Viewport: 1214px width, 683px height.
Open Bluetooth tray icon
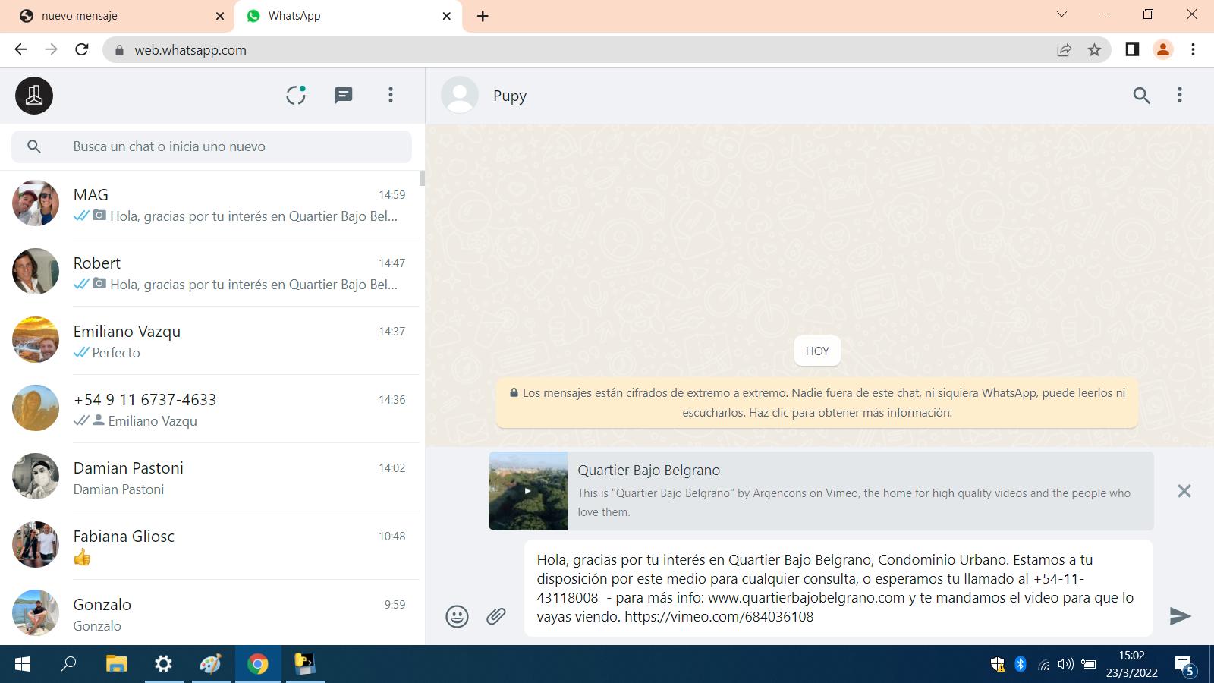(1021, 664)
